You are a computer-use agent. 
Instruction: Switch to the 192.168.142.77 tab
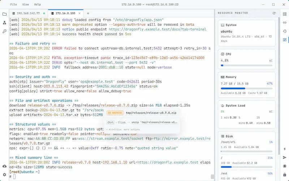point(29,13)
